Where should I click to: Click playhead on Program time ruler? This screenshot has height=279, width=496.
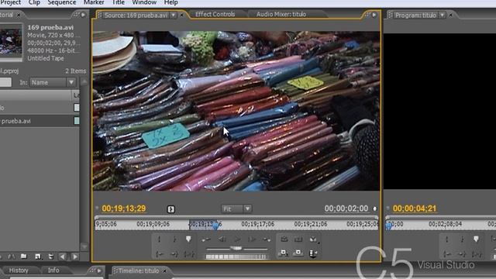pyautogui.click(x=388, y=226)
